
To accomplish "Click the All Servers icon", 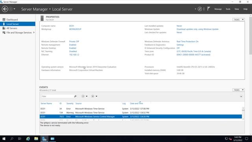I will (x=4, y=28).
